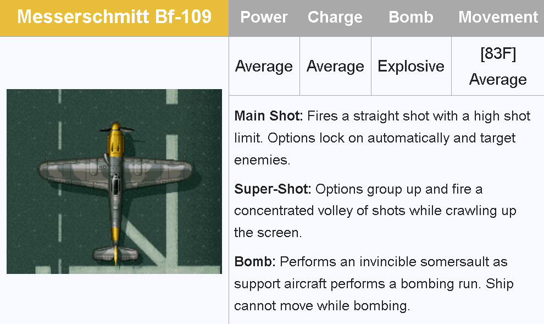Select the Explosive bomb type cell
Viewport: 544px width, 324px height.
(x=411, y=66)
